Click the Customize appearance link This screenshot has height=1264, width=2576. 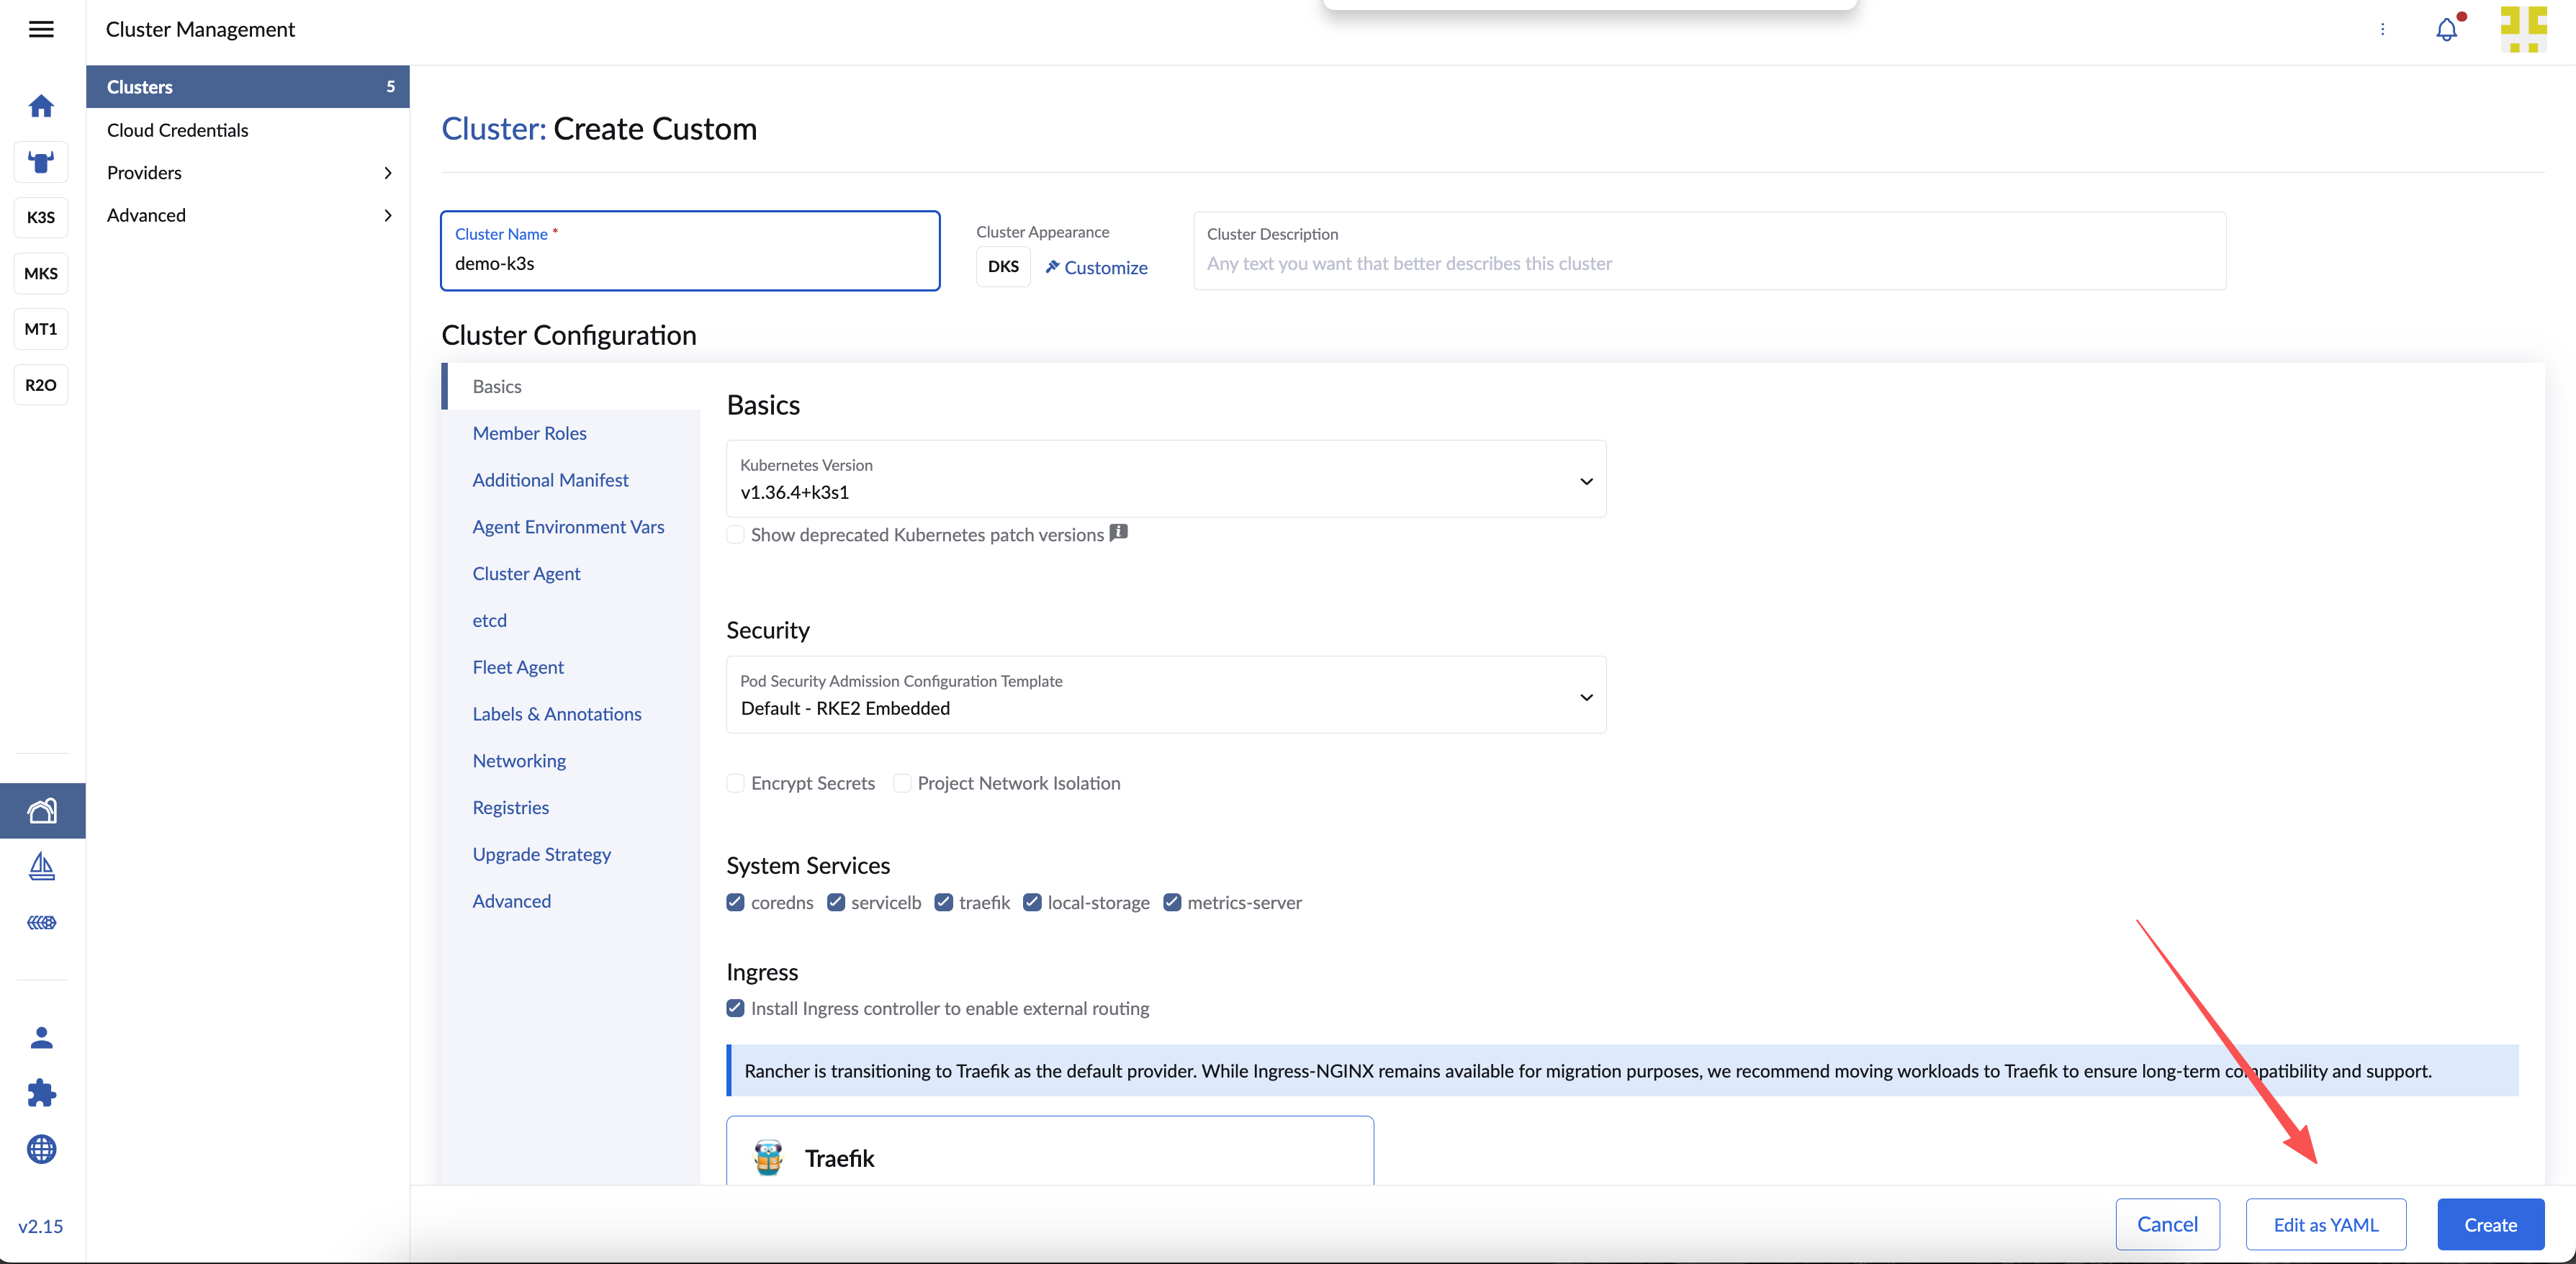1096,267
